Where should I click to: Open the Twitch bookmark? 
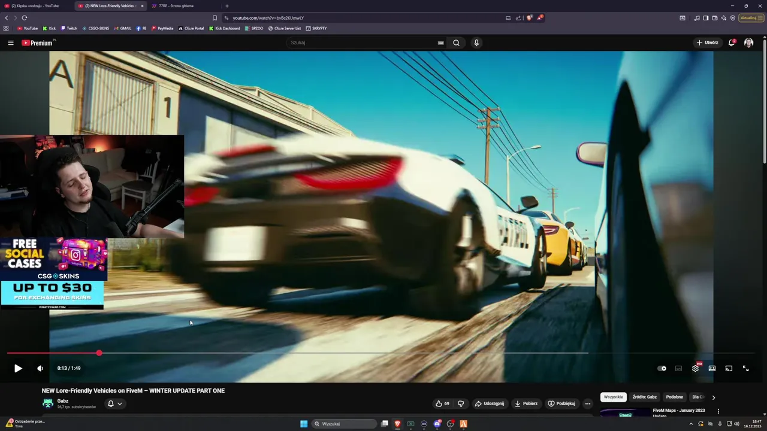coord(69,28)
